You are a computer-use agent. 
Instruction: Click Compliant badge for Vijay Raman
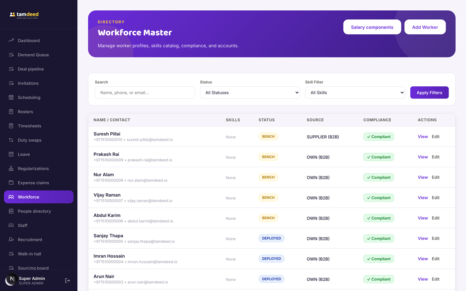coord(379,198)
